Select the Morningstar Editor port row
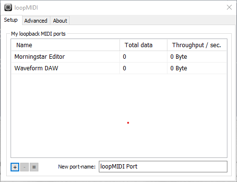Screen dimensions: 237x182 pyautogui.click(x=119, y=57)
